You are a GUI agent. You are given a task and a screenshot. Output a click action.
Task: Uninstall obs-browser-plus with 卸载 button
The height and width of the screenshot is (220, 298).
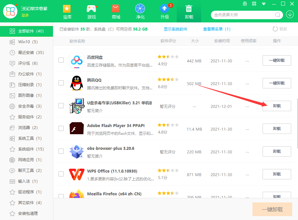277,151
